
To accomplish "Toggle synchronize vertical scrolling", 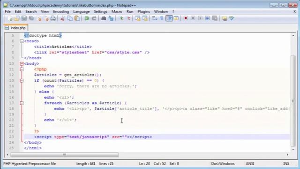I will click(137, 18).
